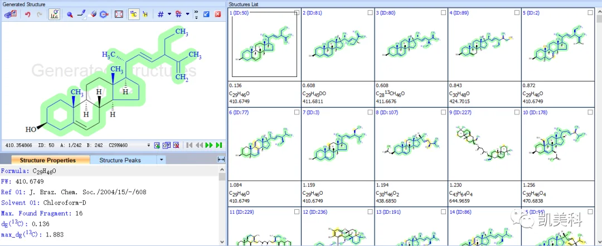Advance to next structure green arrows
The image size is (602, 246).
click(209, 145)
